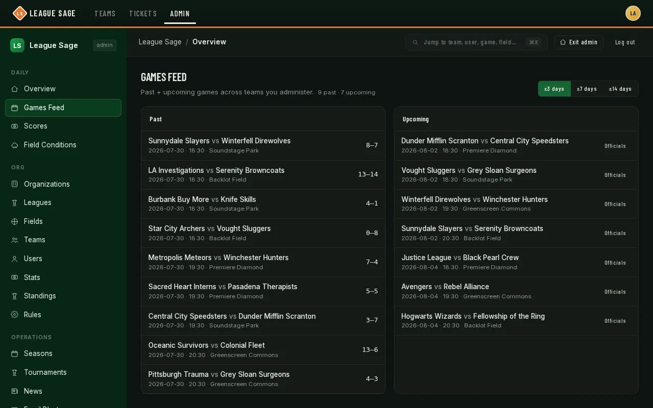Click the Seasons calendar icon

click(15, 353)
